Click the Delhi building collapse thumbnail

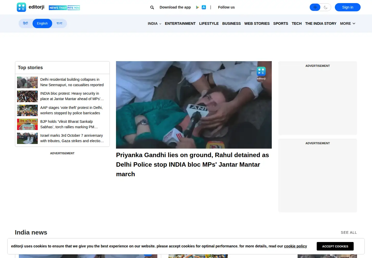click(x=27, y=82)
